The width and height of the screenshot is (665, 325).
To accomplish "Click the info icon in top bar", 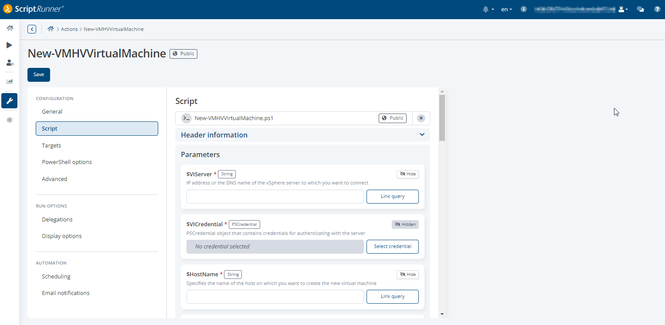I will click(x=524, y=9).
